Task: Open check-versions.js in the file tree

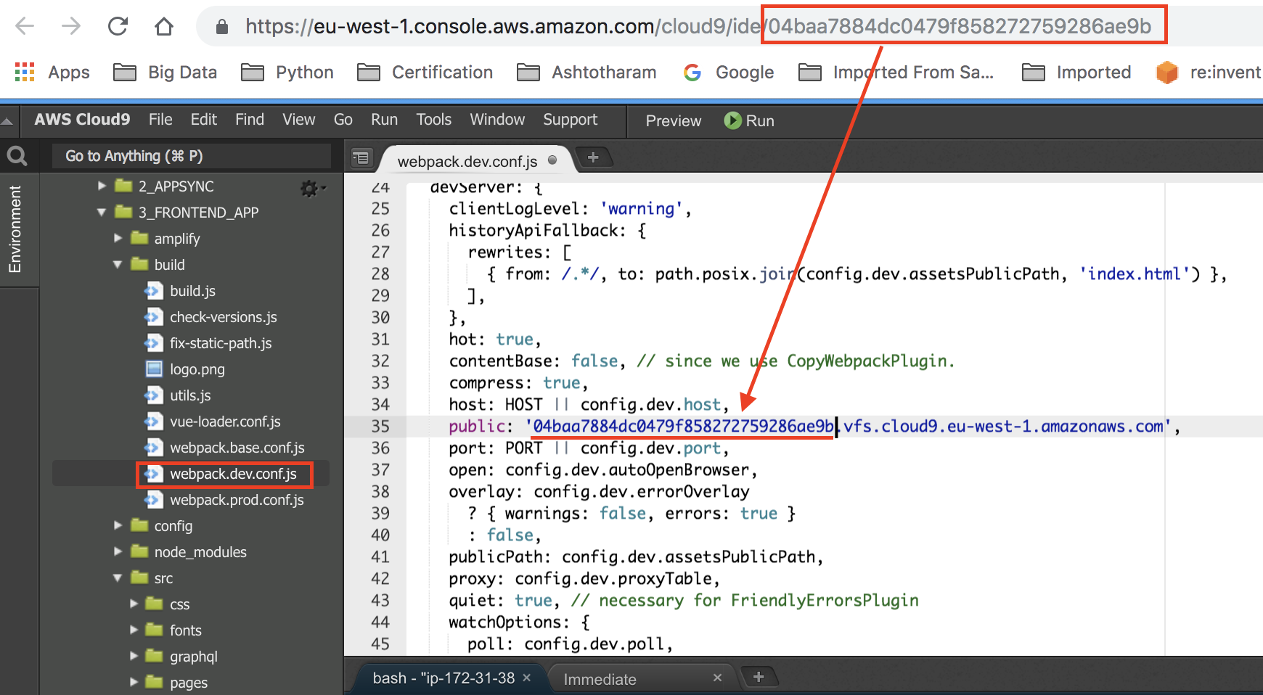Action: 223,317
